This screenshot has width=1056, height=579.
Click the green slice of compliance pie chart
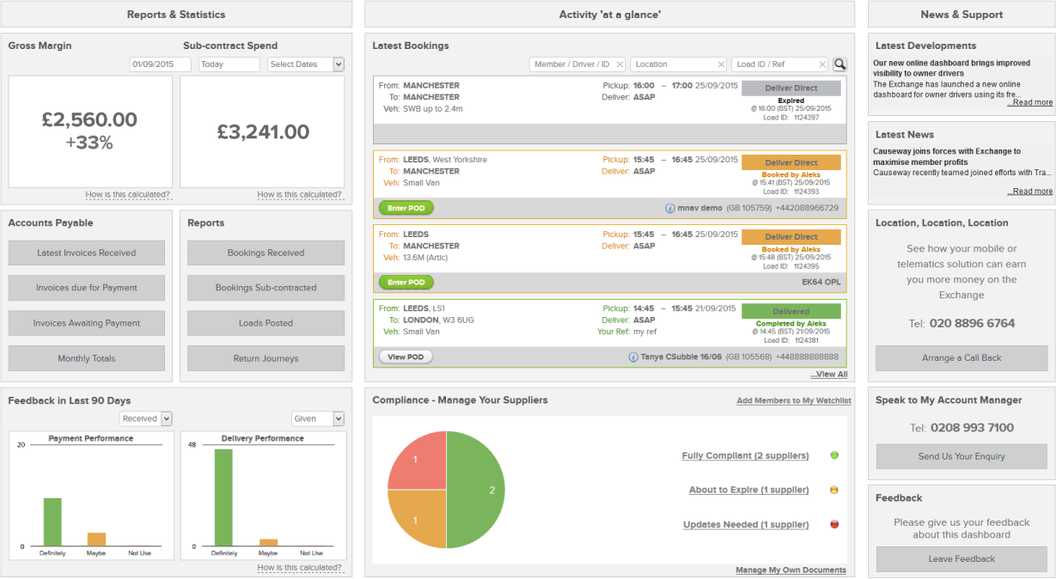[x=477, y=490]
